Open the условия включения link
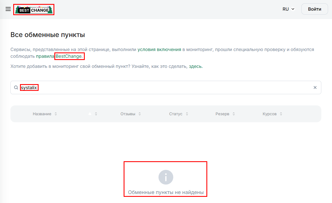Screen dimensions: 332x203 (159, 49)
